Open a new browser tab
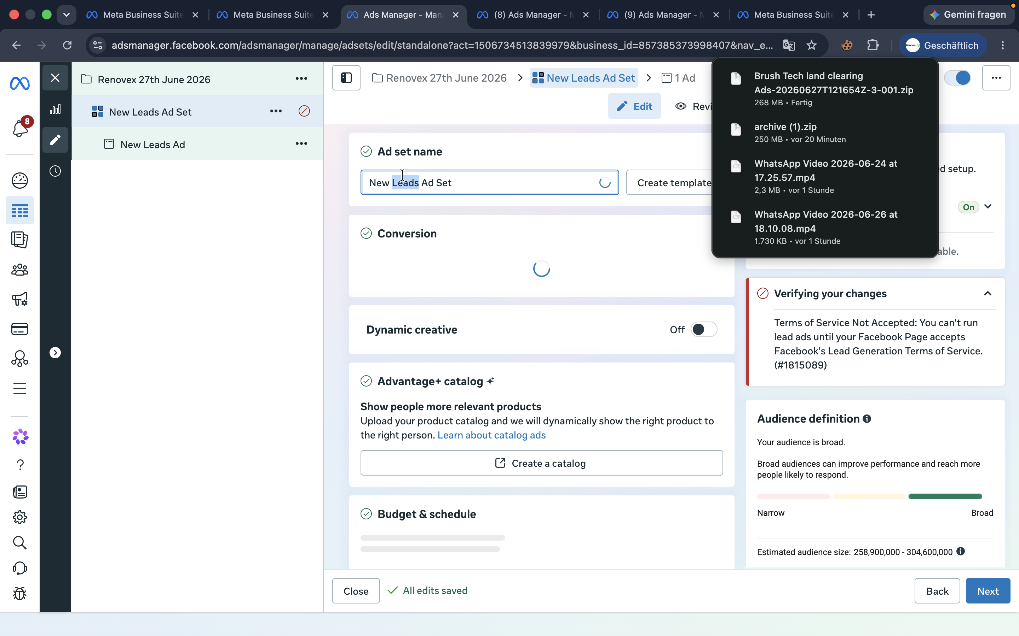 tap(871, 15)
